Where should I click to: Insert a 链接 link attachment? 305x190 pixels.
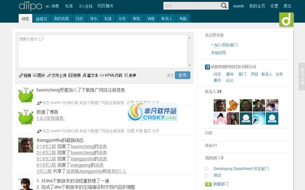tap(25, 76)
